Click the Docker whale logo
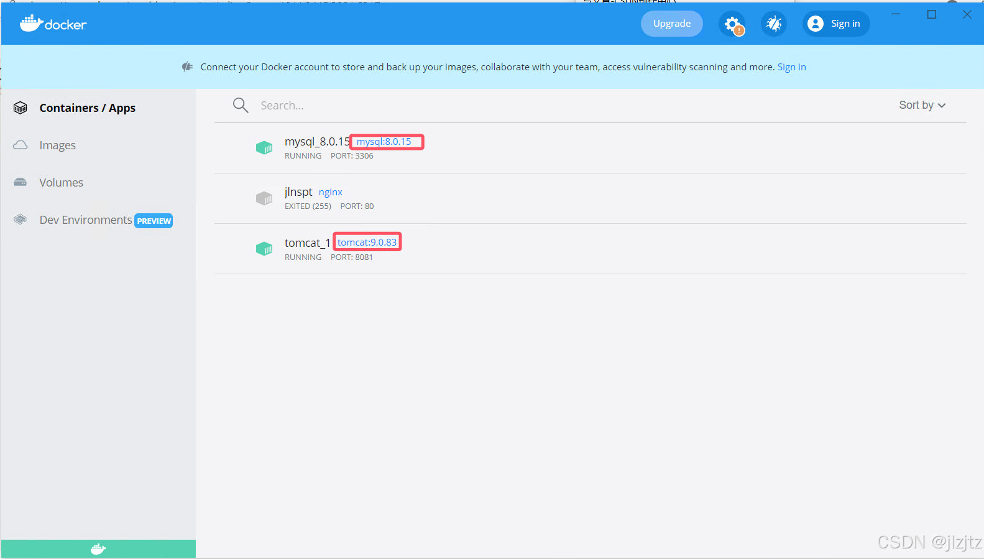Screen dimensions: 984x559 click(x=53, y=24)
